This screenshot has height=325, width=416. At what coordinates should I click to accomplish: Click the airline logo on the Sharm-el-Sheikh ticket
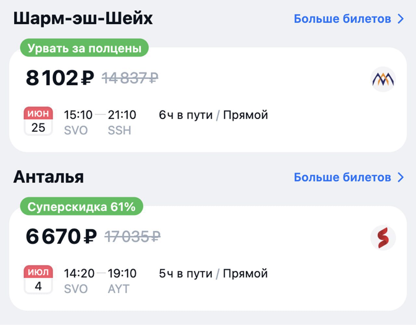pos(383,79)
